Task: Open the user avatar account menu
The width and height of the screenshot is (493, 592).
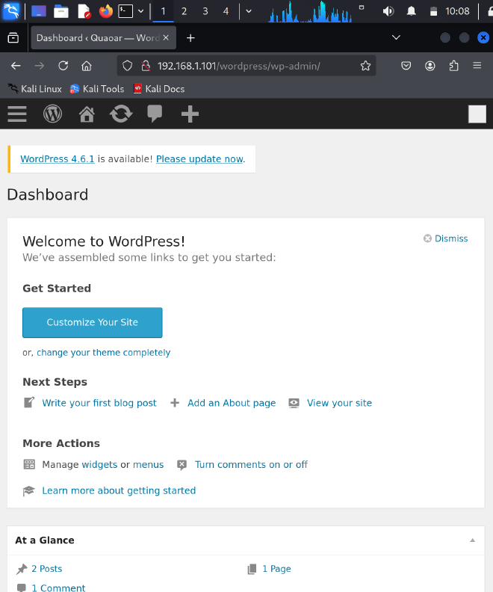Action: pos(477,114)
